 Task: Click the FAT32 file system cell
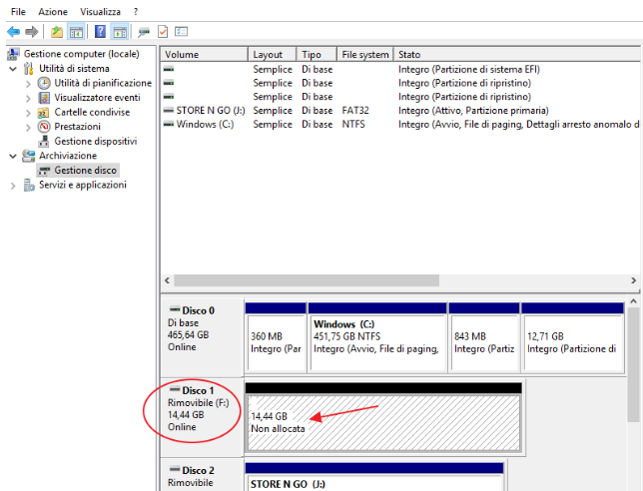(x=355, y=110)
